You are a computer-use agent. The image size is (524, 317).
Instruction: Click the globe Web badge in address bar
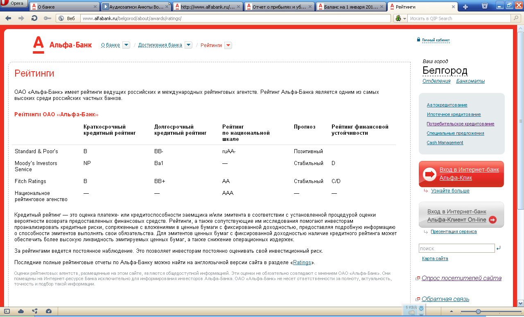pos(68,18)
